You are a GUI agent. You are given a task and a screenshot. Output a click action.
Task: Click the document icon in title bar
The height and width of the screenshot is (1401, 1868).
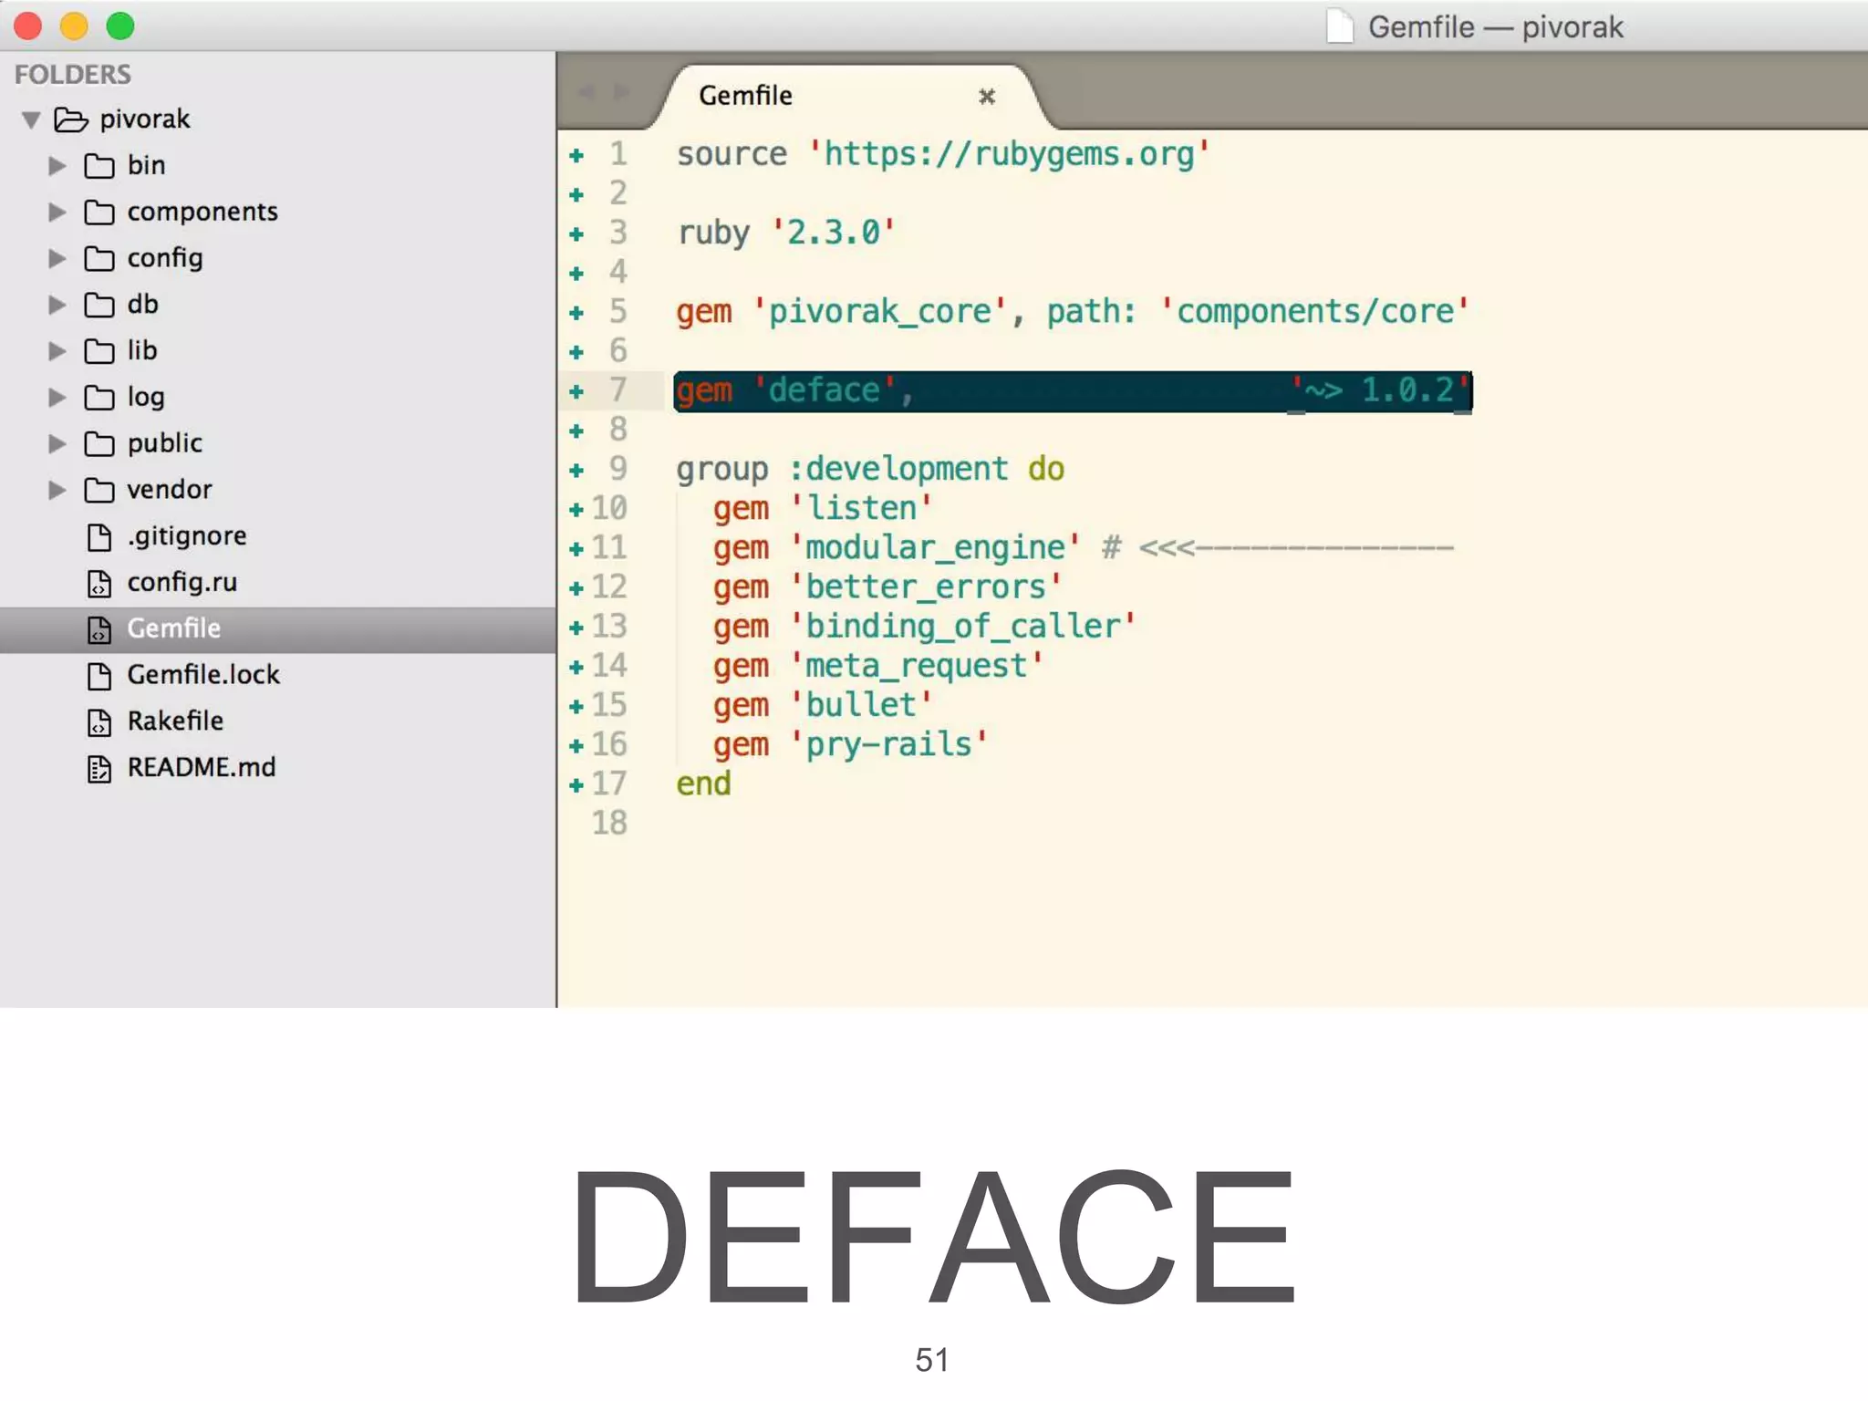tap(1340, 26)
